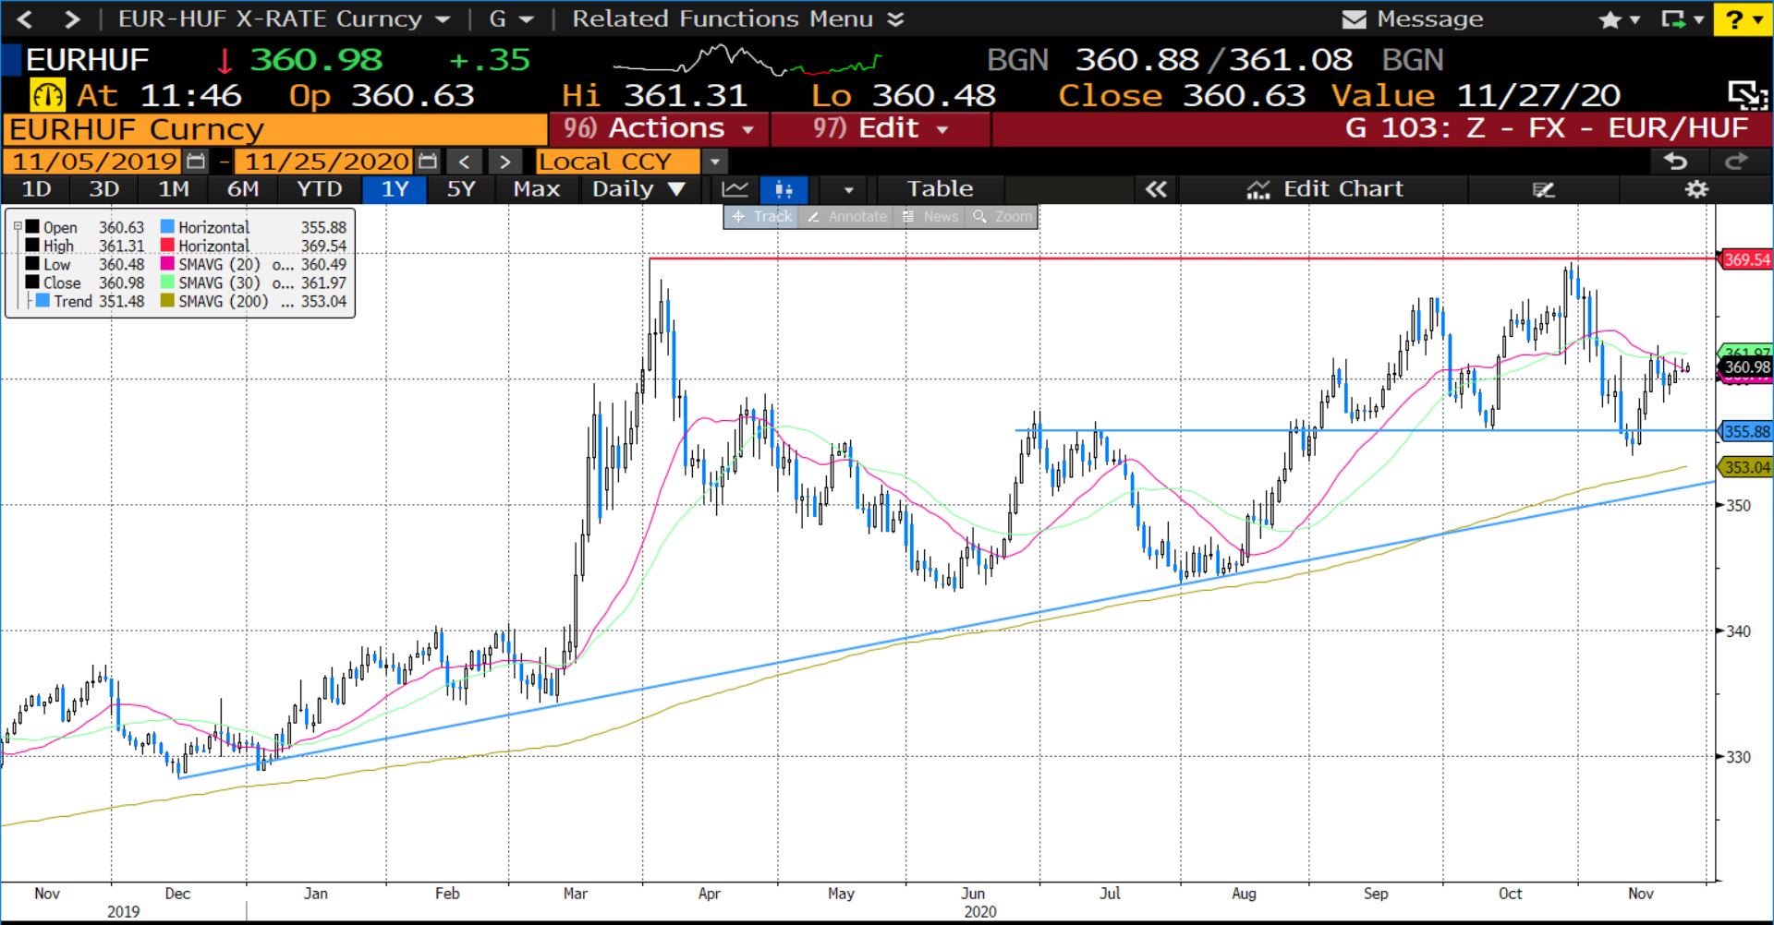Click the forward navigation arrow

click(72, 18)
